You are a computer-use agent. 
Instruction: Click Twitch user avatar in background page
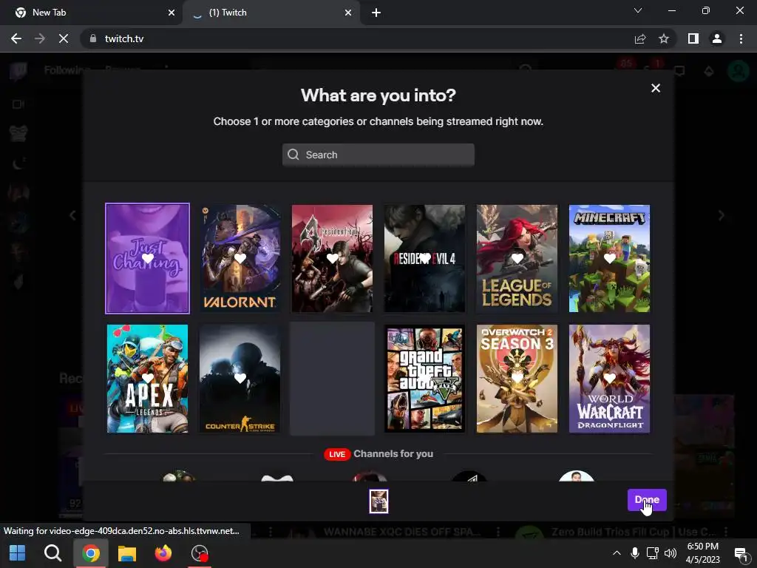pos(738,71)
